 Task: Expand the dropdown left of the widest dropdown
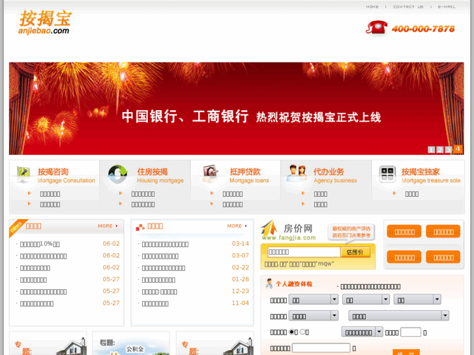[x=313, y=316]
